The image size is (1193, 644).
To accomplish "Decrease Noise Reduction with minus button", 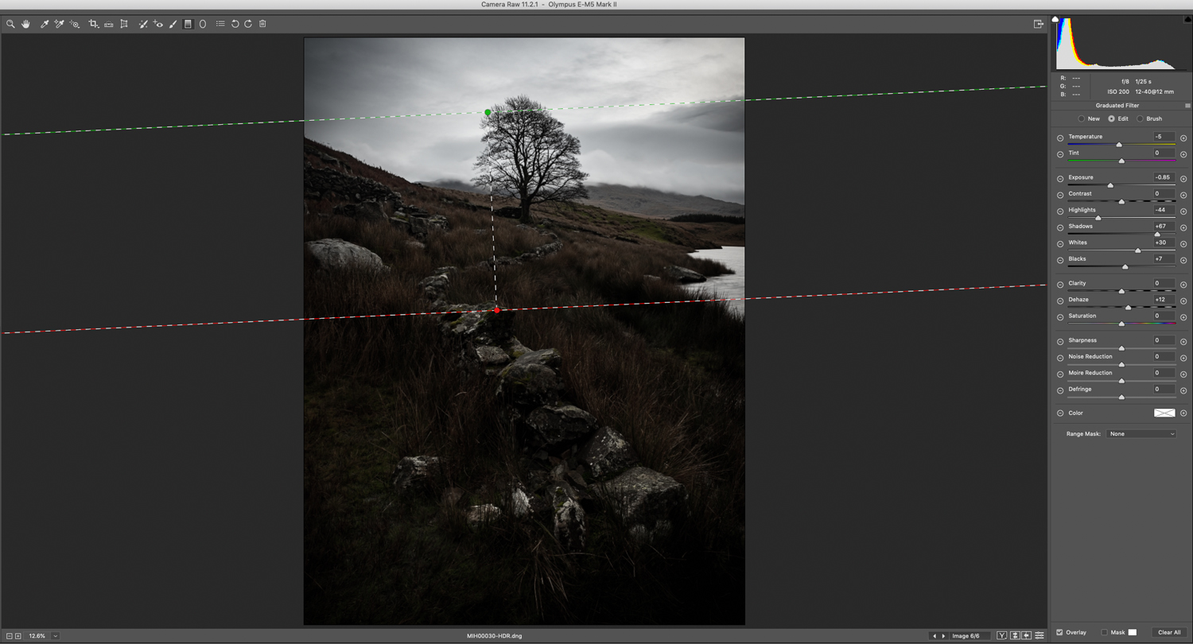I will point(1060,358).
